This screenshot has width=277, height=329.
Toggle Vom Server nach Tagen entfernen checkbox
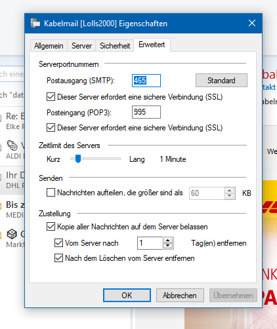[x=58, y=243]
